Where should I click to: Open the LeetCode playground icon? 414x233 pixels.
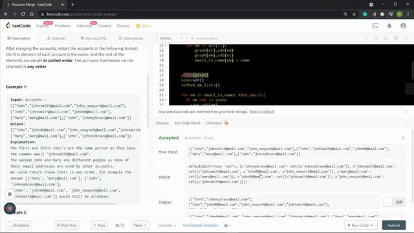(x=375, y=26)
